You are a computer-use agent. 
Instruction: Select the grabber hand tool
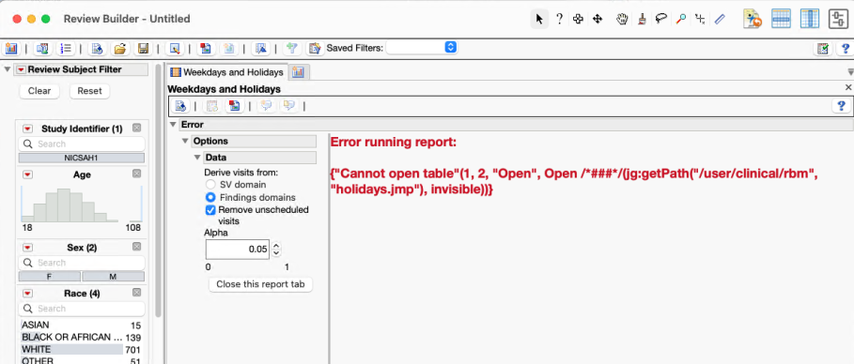point(622,19)
